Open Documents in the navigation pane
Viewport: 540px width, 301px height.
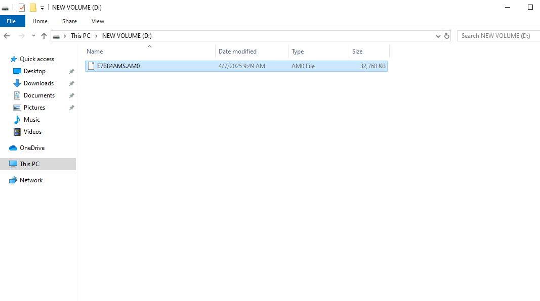click(39, 95)
